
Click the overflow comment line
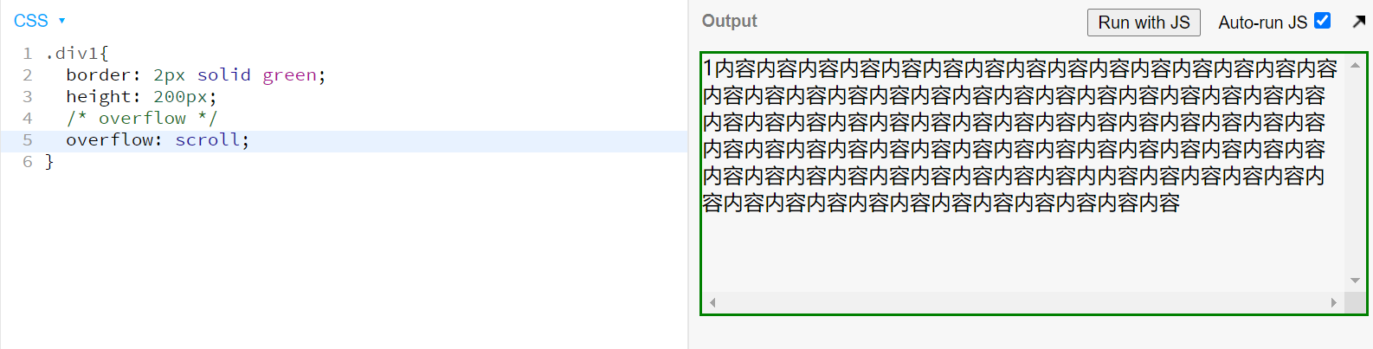[x=141, y=119]
